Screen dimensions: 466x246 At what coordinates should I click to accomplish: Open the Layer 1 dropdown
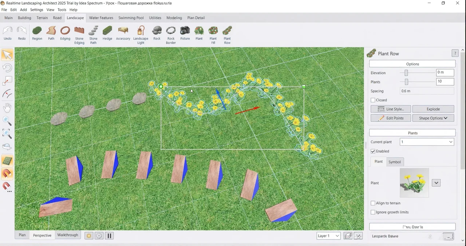[328, 236]
